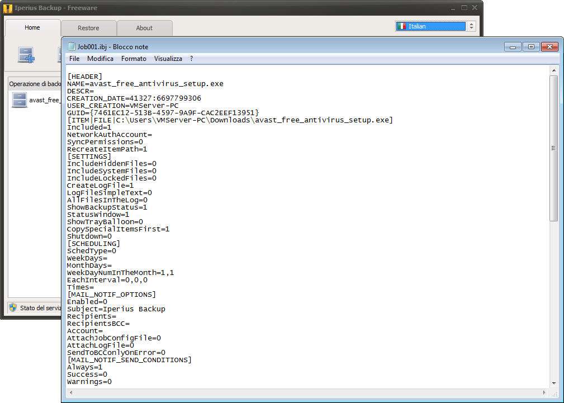Click in the text at NAME= line
This screenshot has height=403, width=564.
click(145, 84)
